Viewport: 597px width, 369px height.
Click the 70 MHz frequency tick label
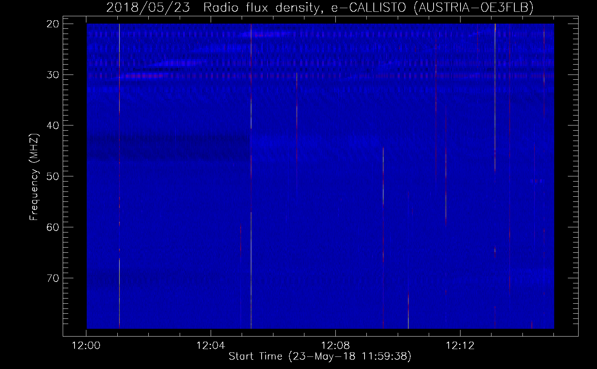(53, 278)
